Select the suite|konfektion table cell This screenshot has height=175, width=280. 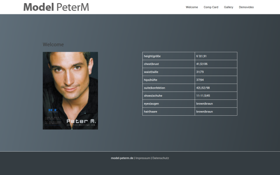[168, 88]
